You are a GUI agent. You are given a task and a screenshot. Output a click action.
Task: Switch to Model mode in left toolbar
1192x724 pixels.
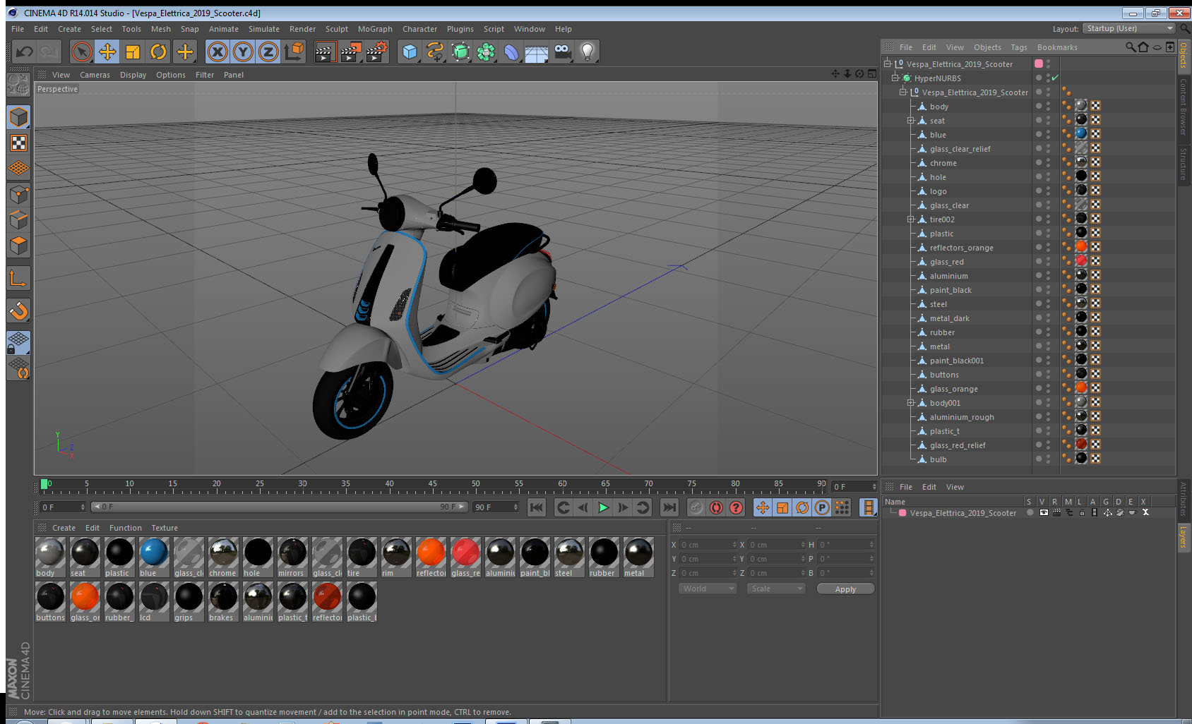click(x=18, y=117)
